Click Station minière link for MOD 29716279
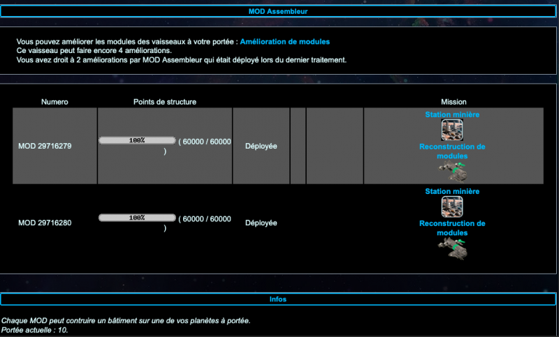Image resolution: width=559 pixels, height=337 pixels. 452,114
